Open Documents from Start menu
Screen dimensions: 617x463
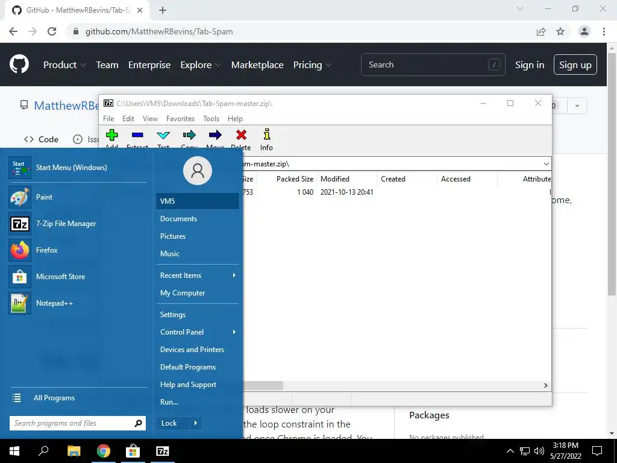pyautogui.click(x=198, y=218)
